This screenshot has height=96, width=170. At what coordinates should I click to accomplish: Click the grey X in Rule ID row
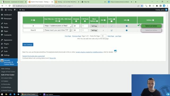[x=103, y=30]
